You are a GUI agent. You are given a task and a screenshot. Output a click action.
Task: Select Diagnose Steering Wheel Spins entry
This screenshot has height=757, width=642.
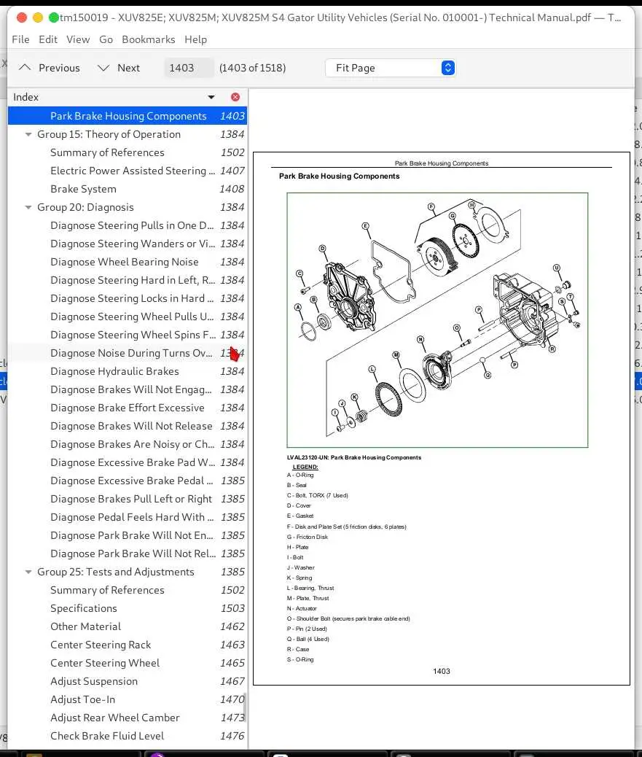tap(128, 335)
